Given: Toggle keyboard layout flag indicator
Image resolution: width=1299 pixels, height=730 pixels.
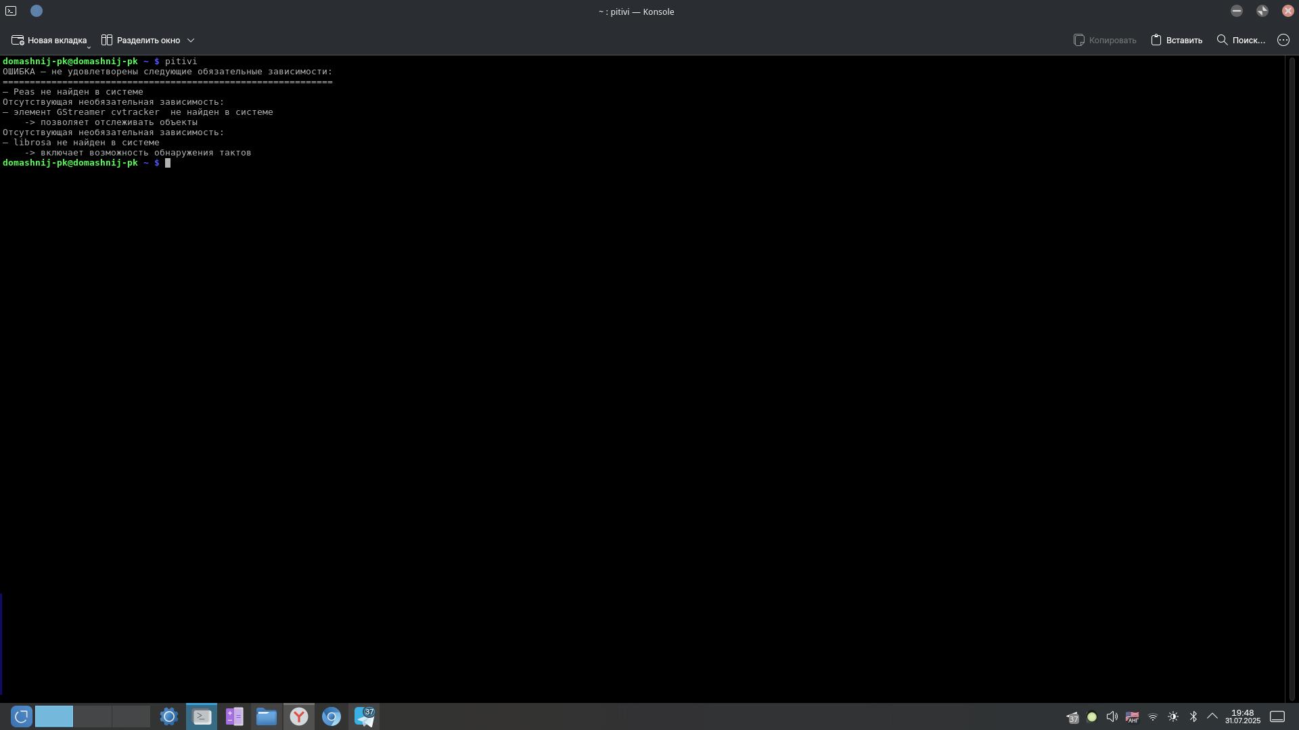Looking at the screenshot, I should (1132, 717).
